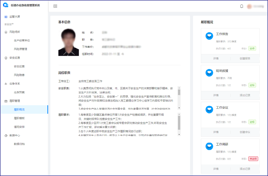The width and height of the screenshot is (268, 176).
Task: Click 执行次数：0次 text
Action: pyautogui.click(x=224, y=159)
